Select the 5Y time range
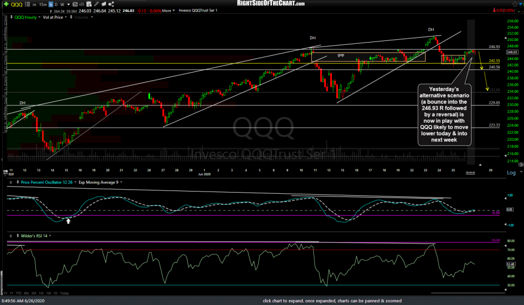The image size is (524, 305). click(x=5, y=294)
